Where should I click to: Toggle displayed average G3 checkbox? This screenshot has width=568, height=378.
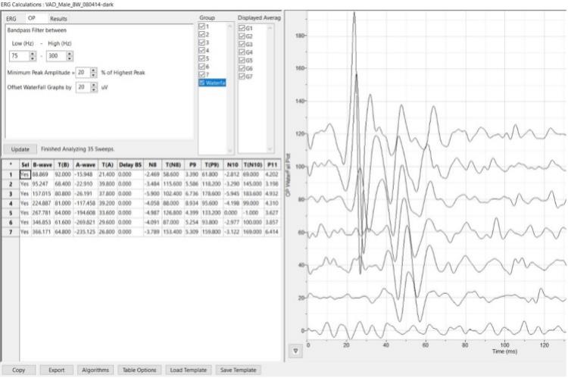click(x=242, y=44)
